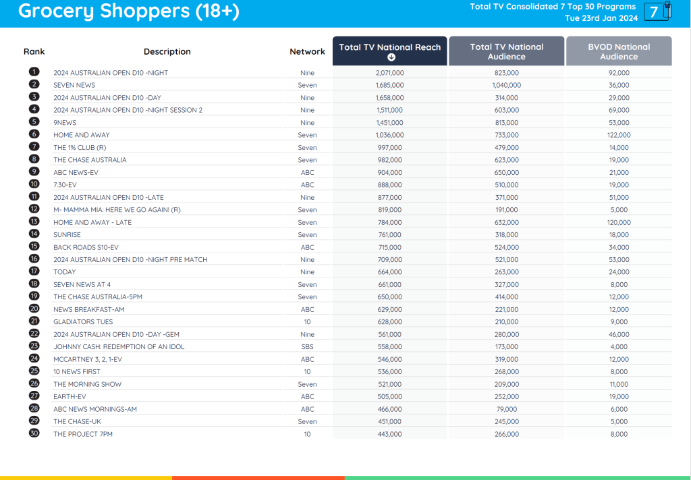Click the rank 10 badge

(34, 184)
